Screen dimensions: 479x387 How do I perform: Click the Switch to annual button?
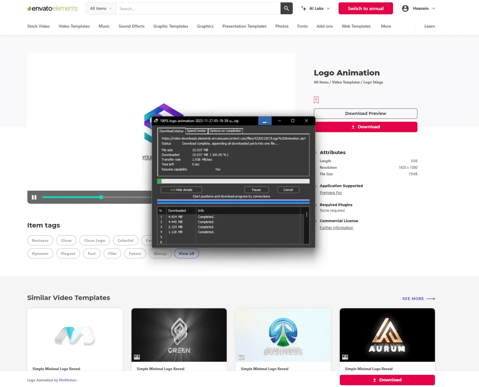tap(366, 8)
